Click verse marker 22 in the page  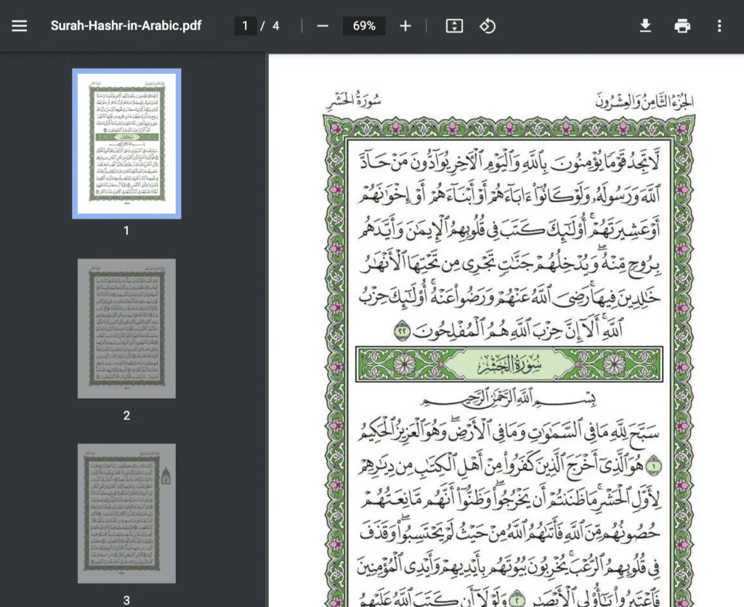(x=403, y=330)
